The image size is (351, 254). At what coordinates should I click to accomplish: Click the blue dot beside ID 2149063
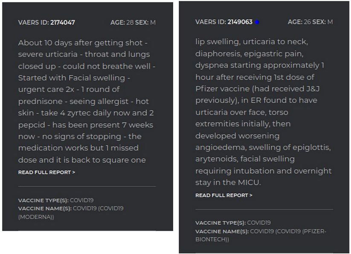[257, 22]
